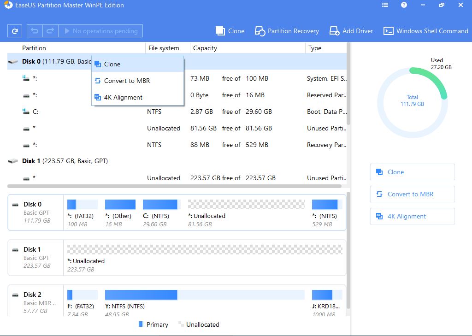Click the Clone button in the right panel
The height and width of the screenshot is (336, 472).
click(x=412, y=172)
